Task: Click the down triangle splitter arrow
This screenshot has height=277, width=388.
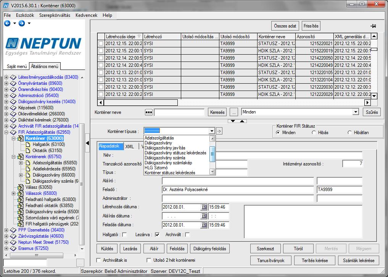Action: [x=233, y=121]
